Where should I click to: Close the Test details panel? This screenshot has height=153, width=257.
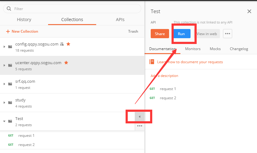[x=249, y=11]
